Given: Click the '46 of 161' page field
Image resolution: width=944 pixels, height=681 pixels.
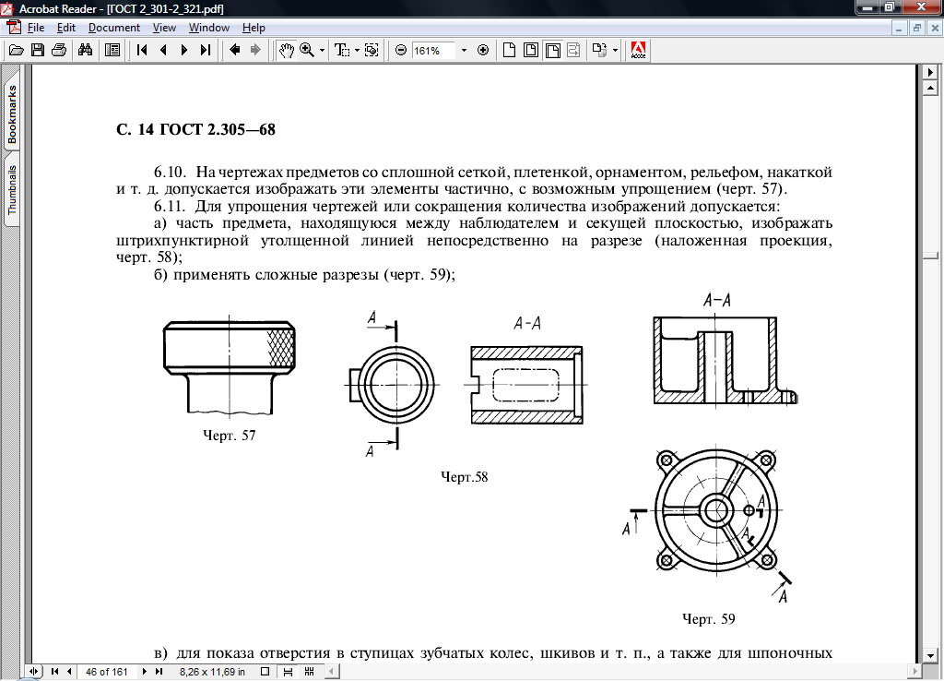Looking at the screenshot, I should click(107, 672).
